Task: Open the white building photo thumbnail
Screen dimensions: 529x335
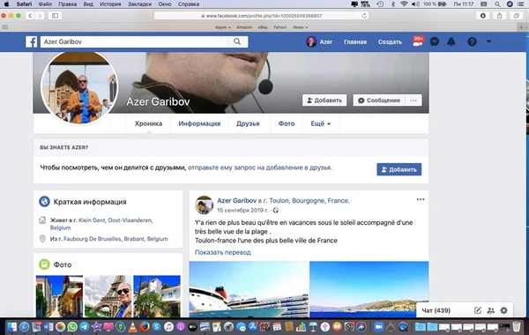Action: tap(157, 296)
